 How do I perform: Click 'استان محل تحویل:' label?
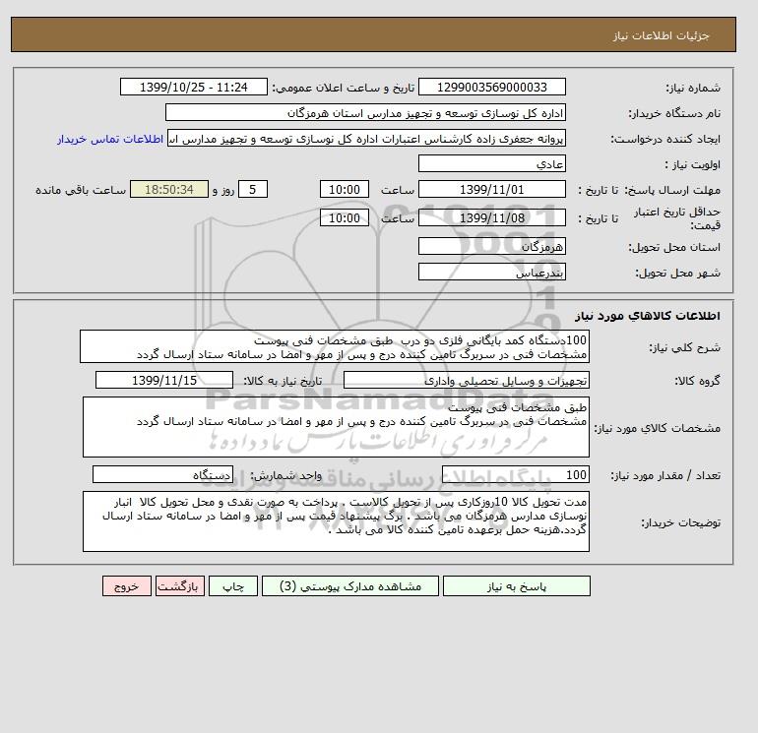coord(674,247)
